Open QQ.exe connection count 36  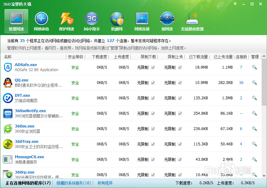(x=241, y=83)
